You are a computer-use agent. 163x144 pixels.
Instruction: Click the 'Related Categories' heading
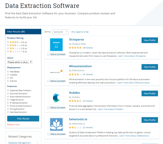pyautogui.click(x=20, y=137)
